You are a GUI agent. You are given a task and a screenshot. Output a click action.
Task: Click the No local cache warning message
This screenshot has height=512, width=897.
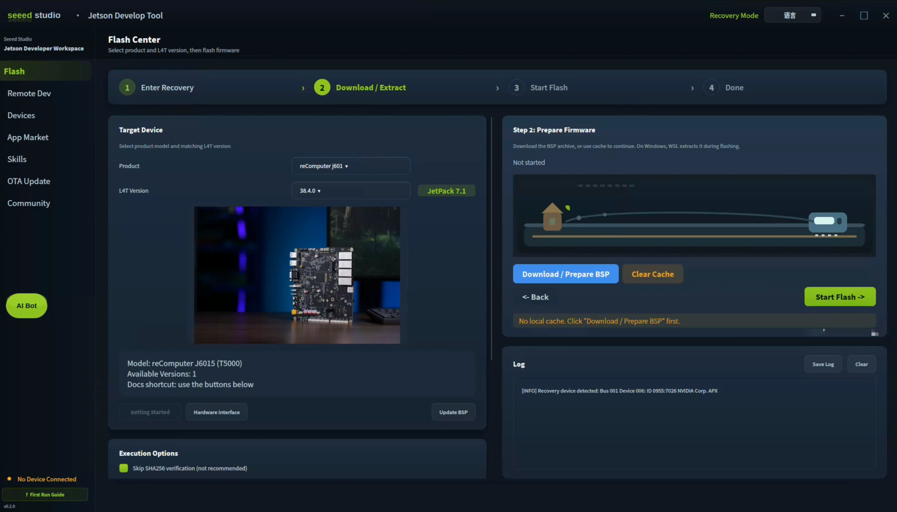[x=695, y=321]
